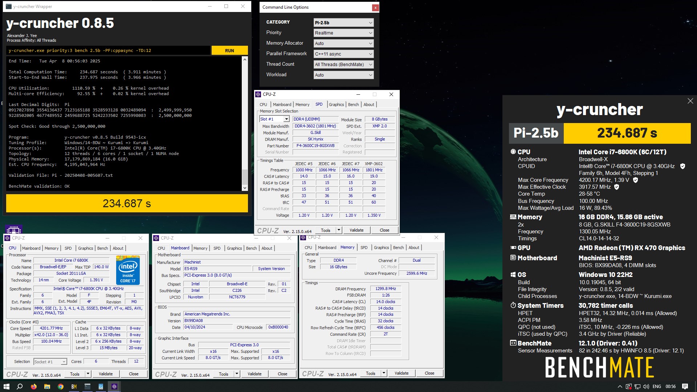Click the Core Speed value 4201.77 MHz
Viewport: 697px width, 392px height.
[51, 328]
